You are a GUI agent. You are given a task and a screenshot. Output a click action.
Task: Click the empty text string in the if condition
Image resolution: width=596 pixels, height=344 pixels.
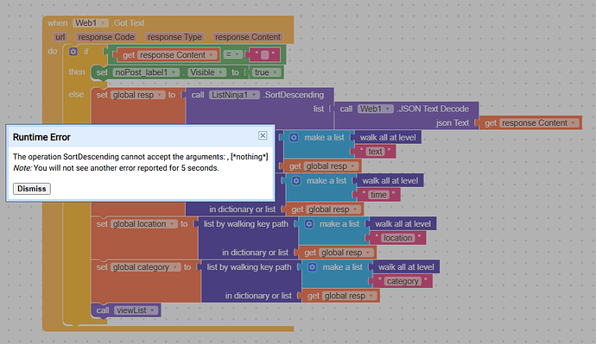[264, 55]
